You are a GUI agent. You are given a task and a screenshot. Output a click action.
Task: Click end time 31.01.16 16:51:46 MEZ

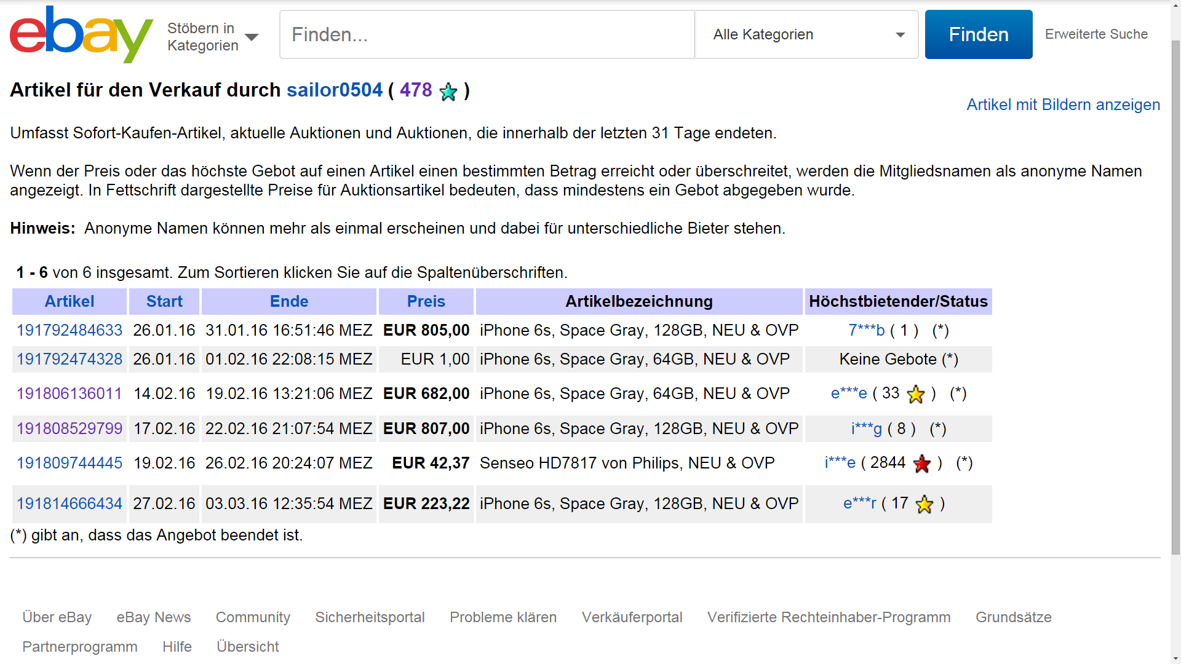(x=289, y=330)
